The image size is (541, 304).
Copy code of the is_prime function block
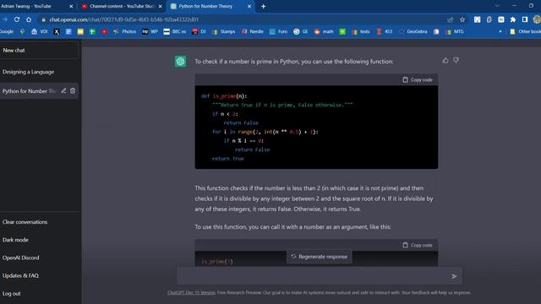pyautogui.click(x=417, y=79)
